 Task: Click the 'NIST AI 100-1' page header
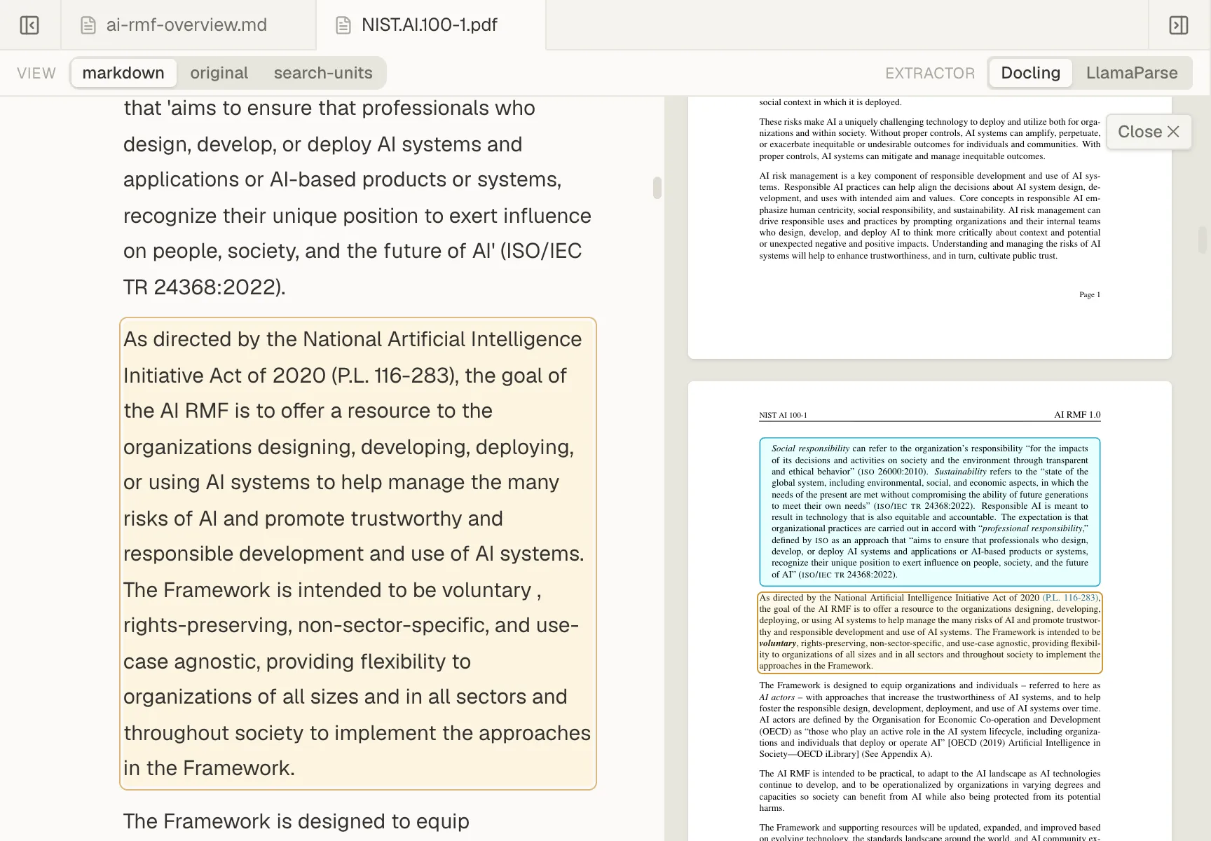click(783, 415)
